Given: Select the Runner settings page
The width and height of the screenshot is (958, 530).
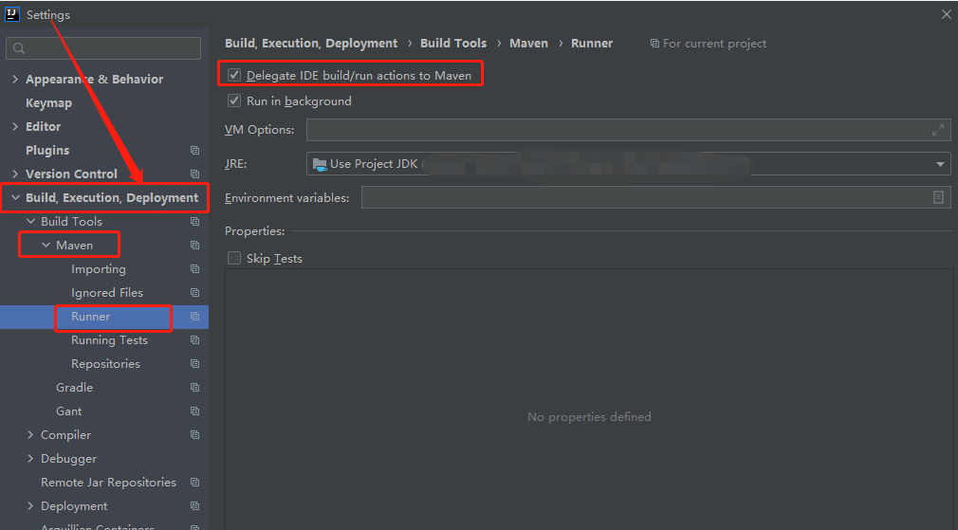Looking at the screenshot, I should (x=90, y=317).
